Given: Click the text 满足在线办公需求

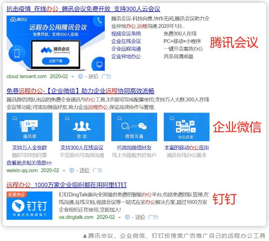Looking at the screenshot, I should [x=186, y=155].
